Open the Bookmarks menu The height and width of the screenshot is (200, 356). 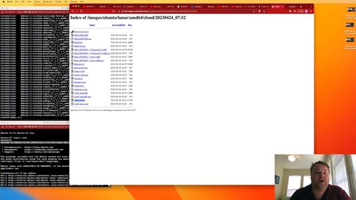tap(48, 2)
